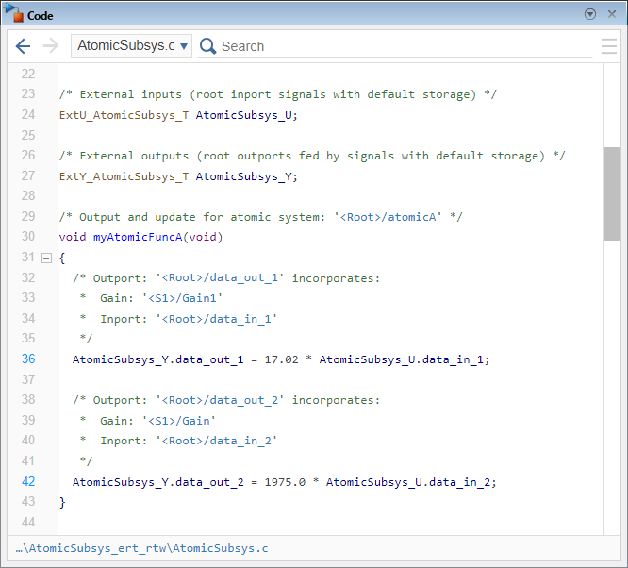628x568 pixels.
Task: Click line number 30
Action: [28, 236]
